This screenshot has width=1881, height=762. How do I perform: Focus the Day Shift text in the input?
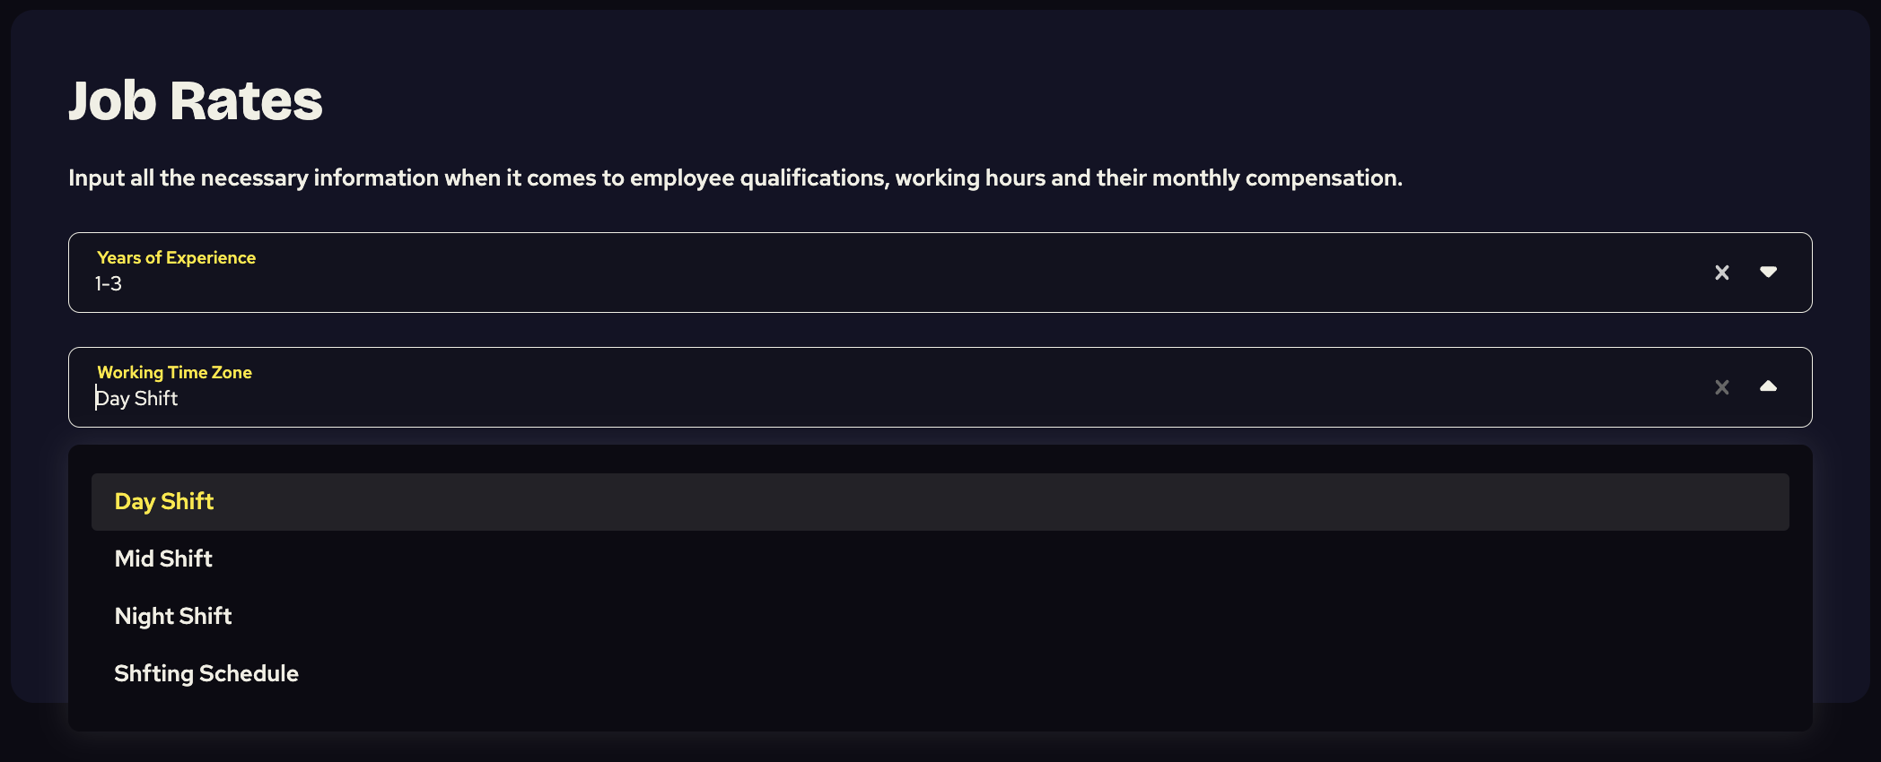tap(137, 399)
